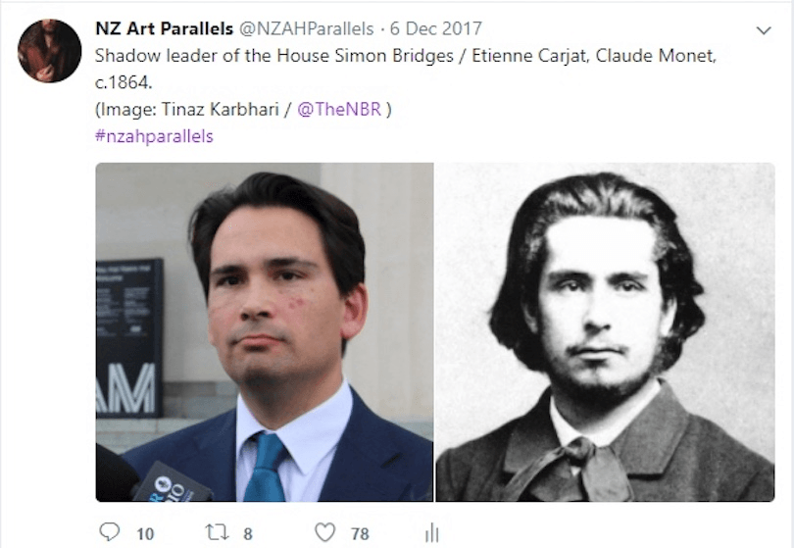Click the @NZAHParallels handle
The width and height of the screenshot is (794, 548).
pos(306,28)
